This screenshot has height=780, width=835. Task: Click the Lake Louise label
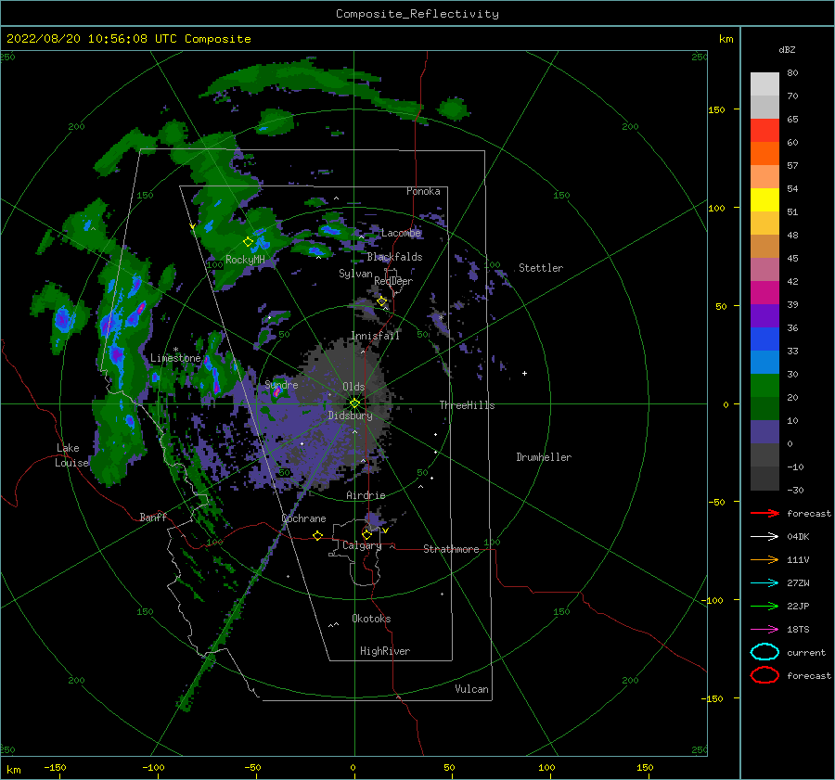point(71,455)
